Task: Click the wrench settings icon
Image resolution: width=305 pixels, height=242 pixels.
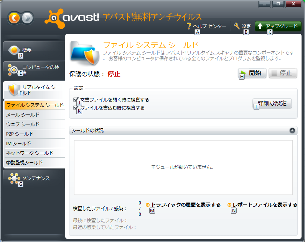Action: point(237,26)
